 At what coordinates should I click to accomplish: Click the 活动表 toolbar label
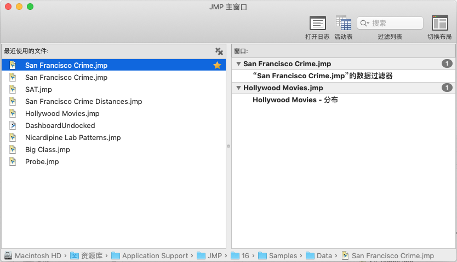click(344, 37)
